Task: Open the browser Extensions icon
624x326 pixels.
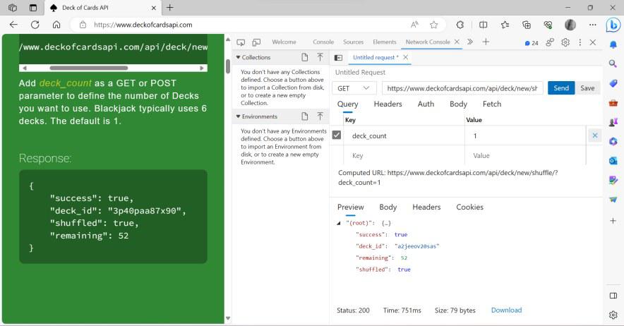Action: (x=460, y=25)
